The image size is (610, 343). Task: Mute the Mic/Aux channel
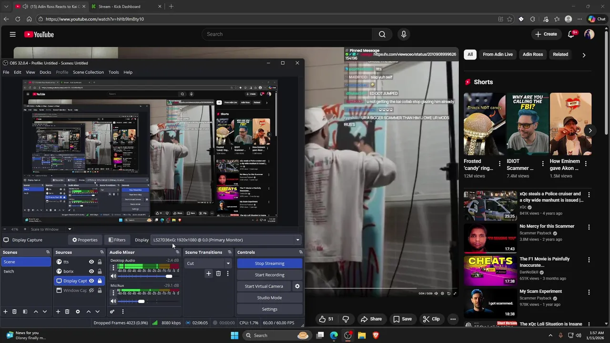coord(113,301)
